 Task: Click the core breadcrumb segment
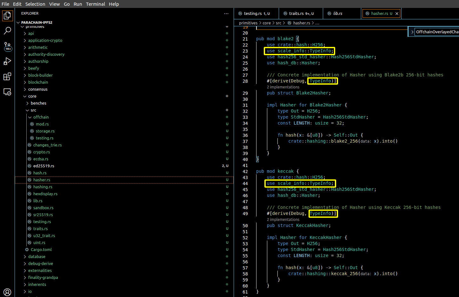point(267,23)
